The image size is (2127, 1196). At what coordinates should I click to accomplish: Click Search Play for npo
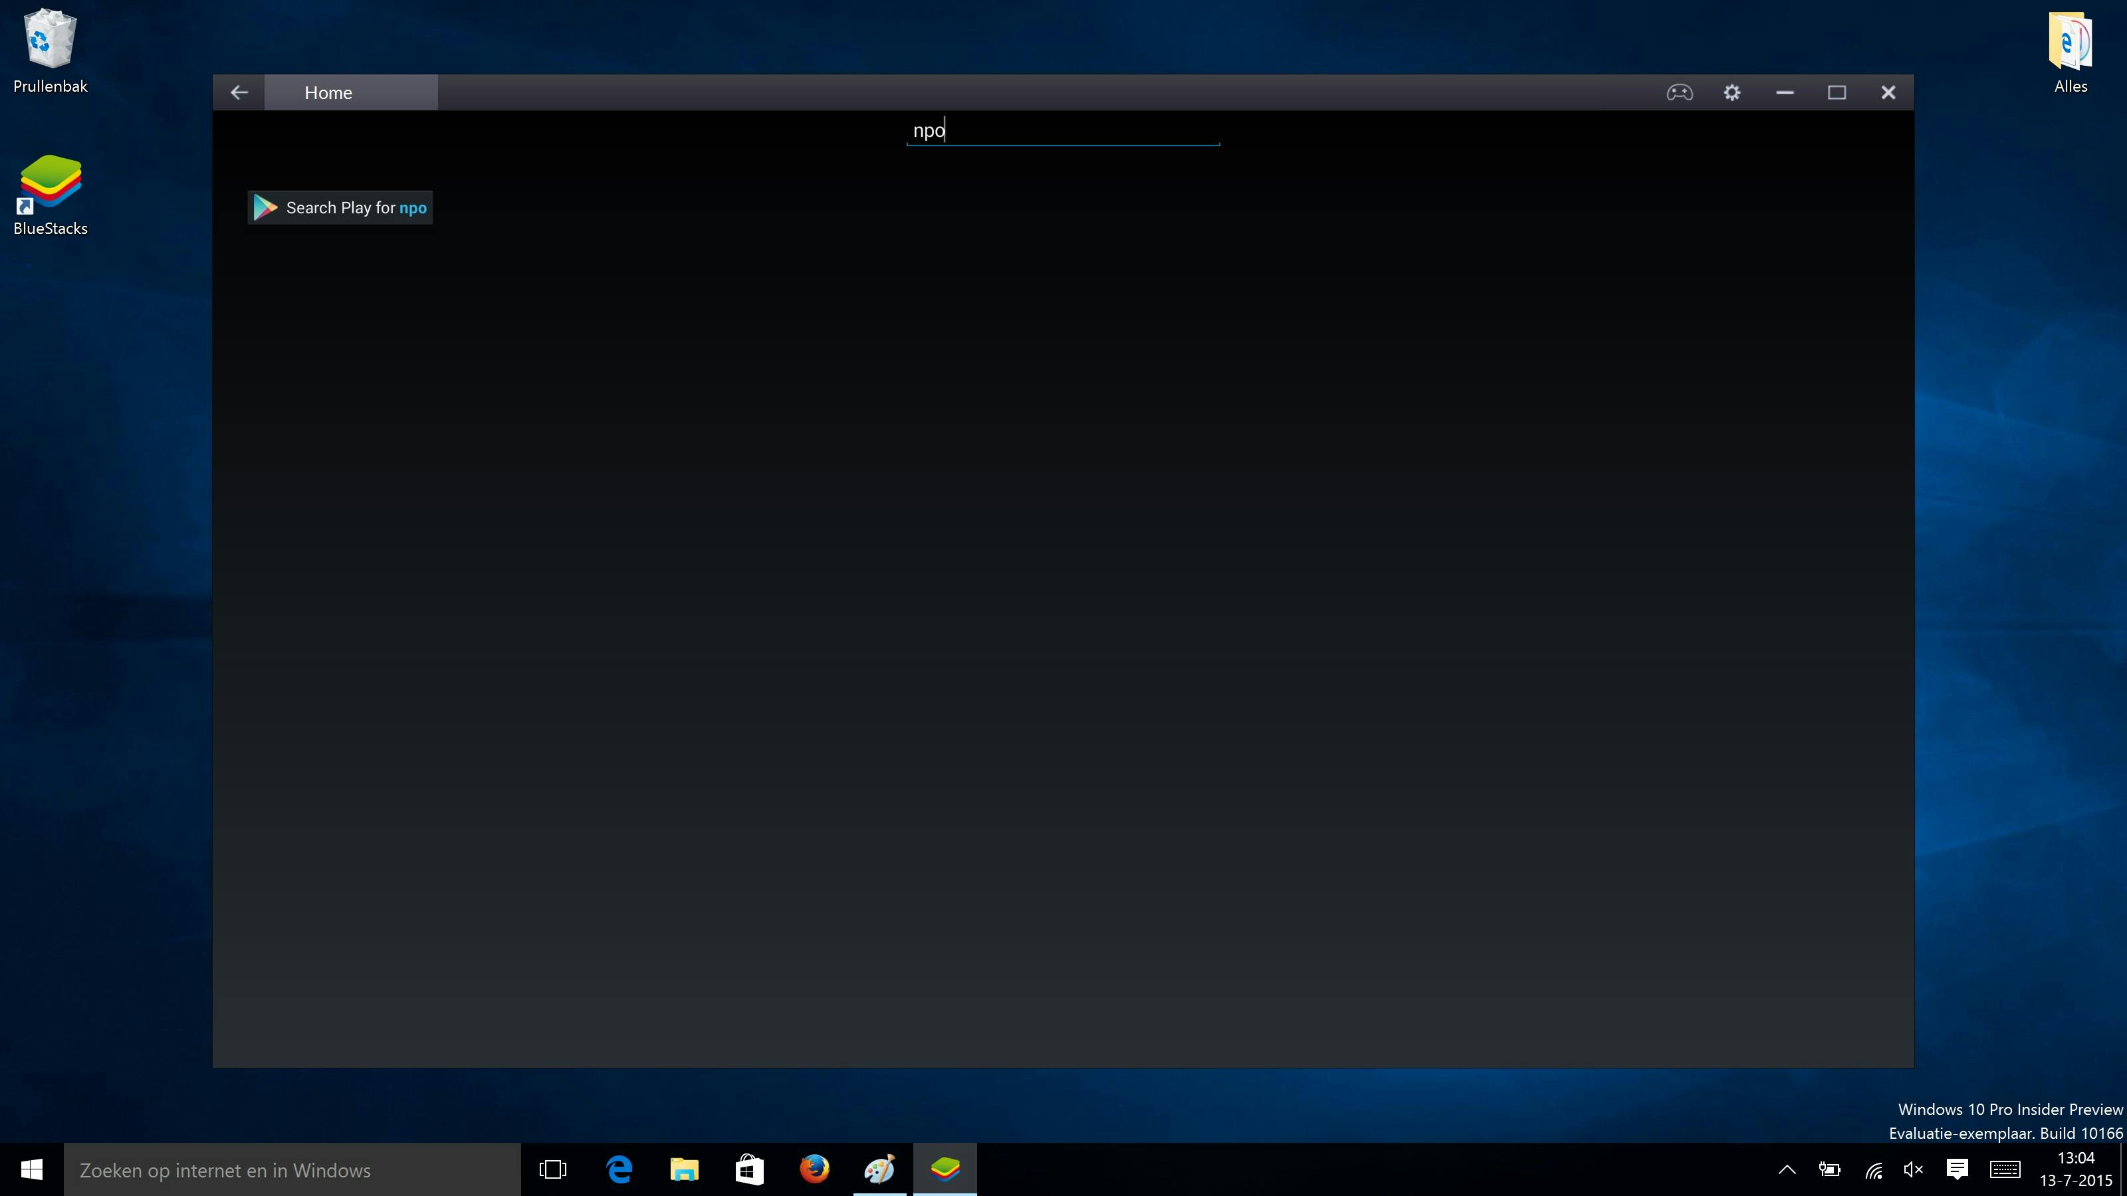pyautogui.click(x=340, y=208)
